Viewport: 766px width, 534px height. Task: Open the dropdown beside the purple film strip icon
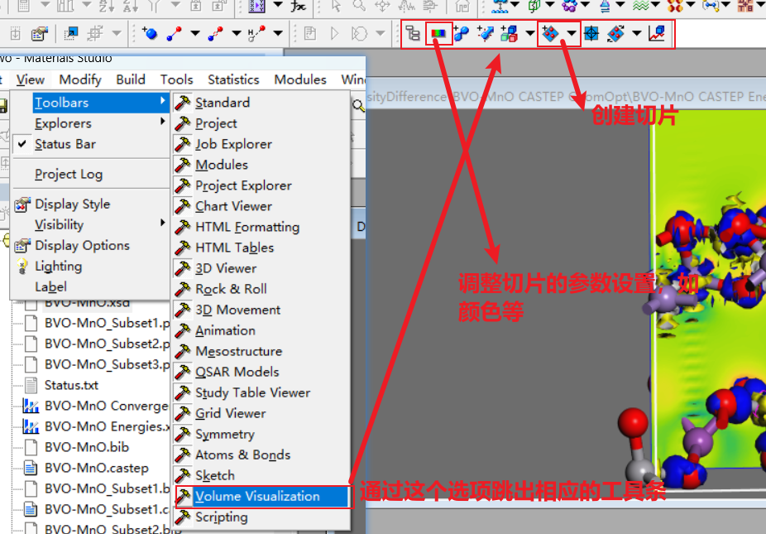tap(277, 5)
